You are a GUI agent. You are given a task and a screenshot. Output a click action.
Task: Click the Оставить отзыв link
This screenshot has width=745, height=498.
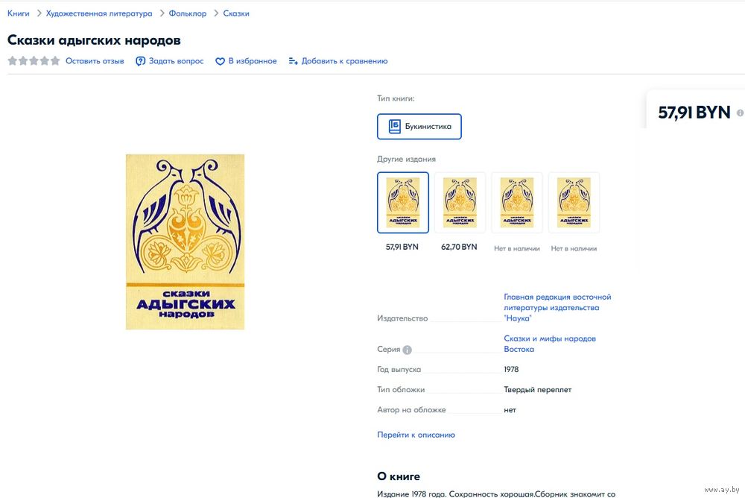tap(95, 61)
